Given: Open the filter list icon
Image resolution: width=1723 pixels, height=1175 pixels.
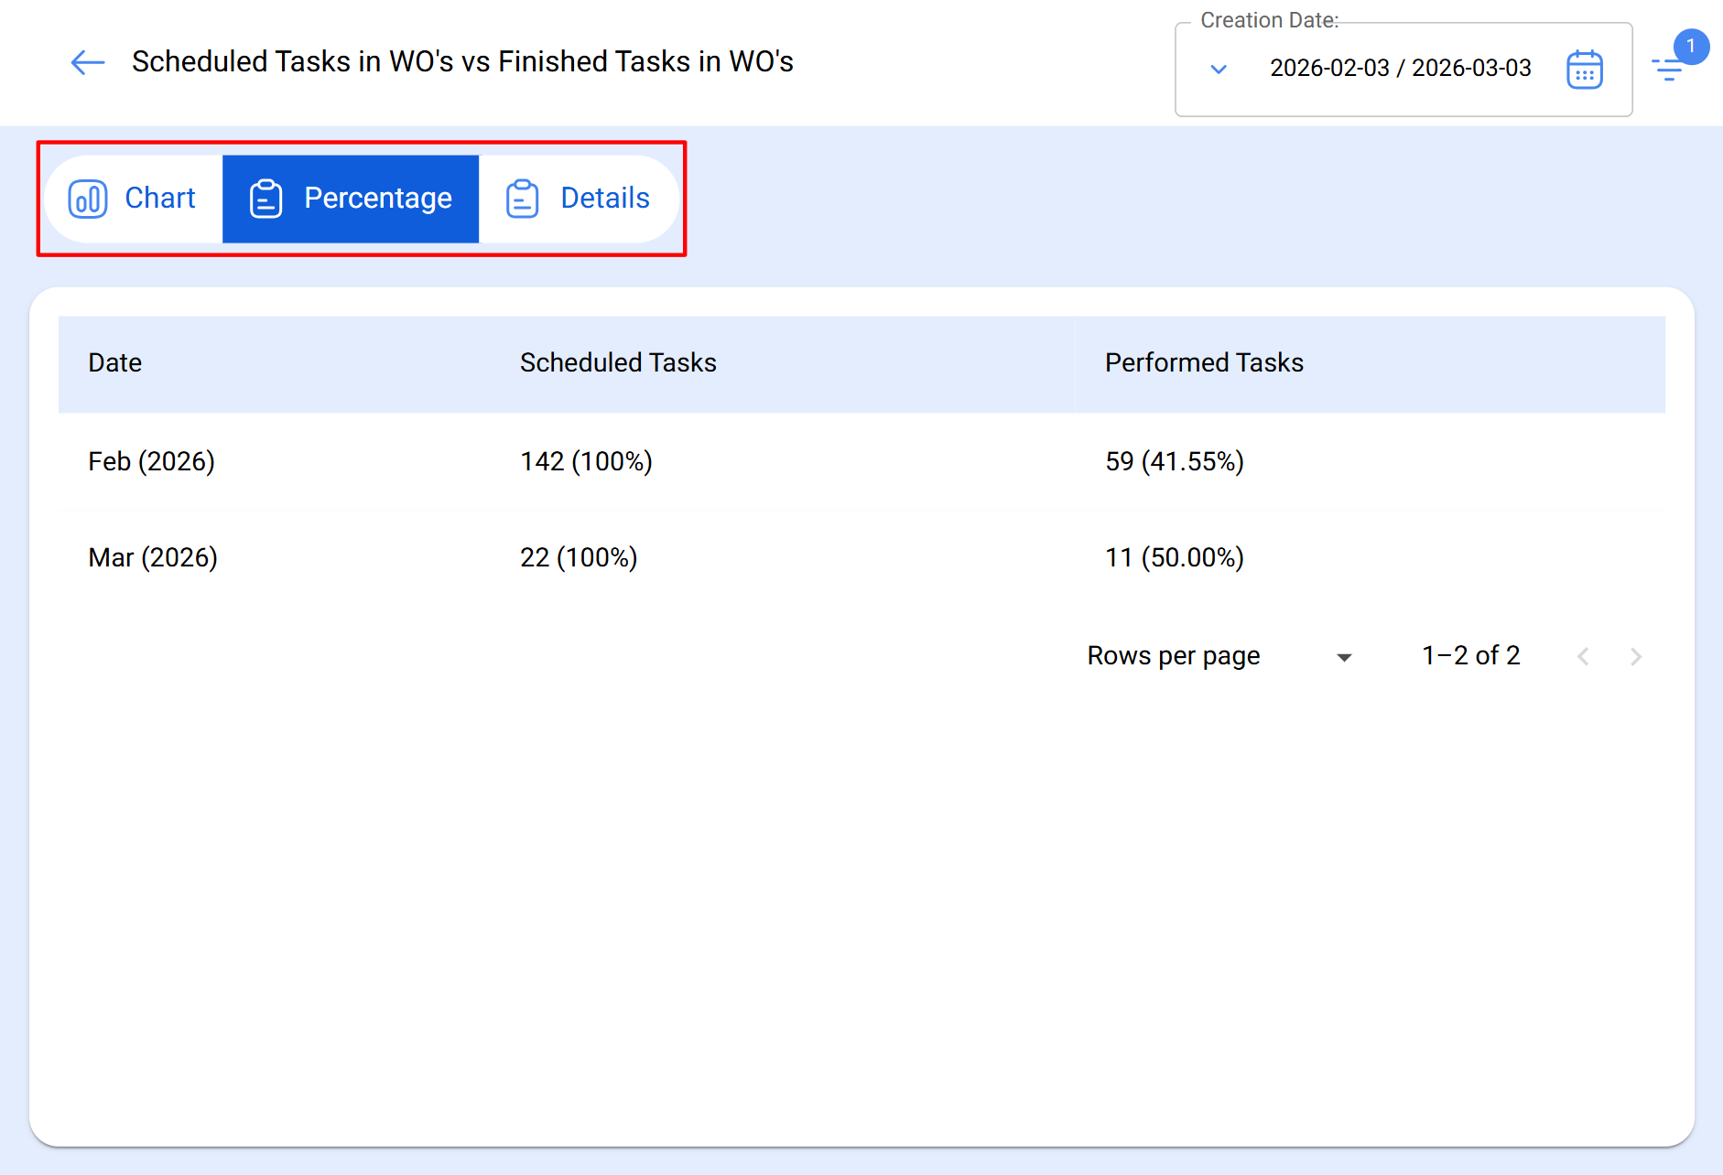Looking at the screenshot, I should tap(1668, 70).
